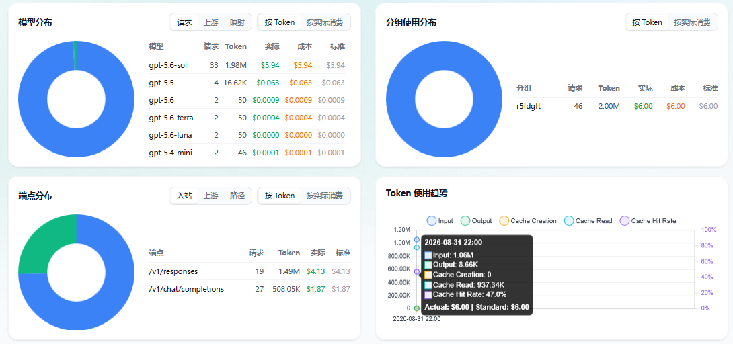Viewport: 733px width, 344px height.
Task: Click $6.00 actual cost for r5fdgft
Action: pyautogui.click(x=644, y=106)
